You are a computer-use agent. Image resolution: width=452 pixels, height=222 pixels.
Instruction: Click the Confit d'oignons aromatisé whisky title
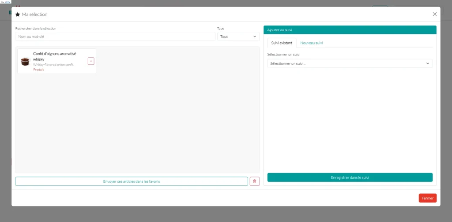[54, 56]
